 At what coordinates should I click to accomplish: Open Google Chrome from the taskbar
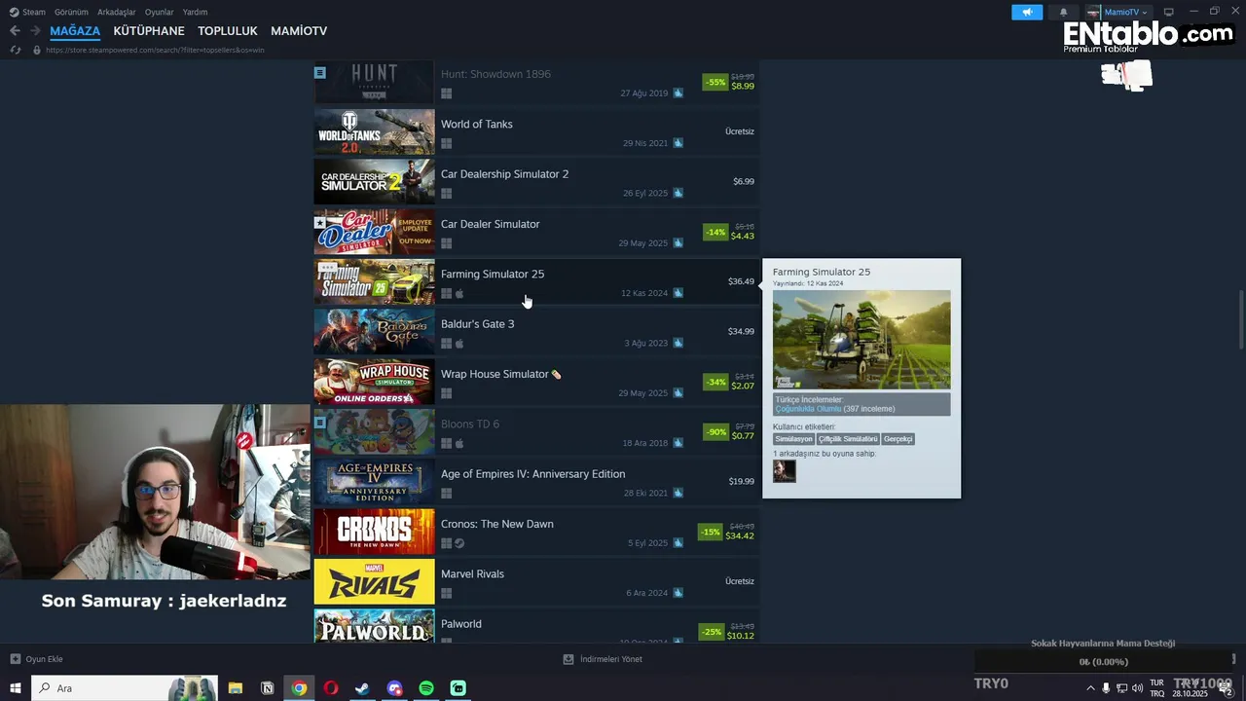[299, 688]
